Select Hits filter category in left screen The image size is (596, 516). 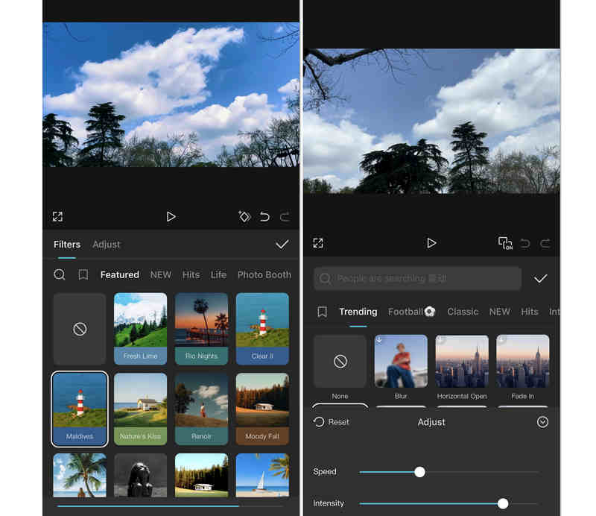coord(191,274)
